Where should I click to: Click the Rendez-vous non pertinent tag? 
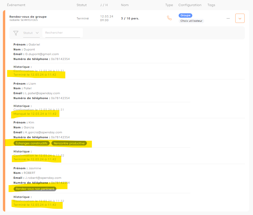(35, 189)
